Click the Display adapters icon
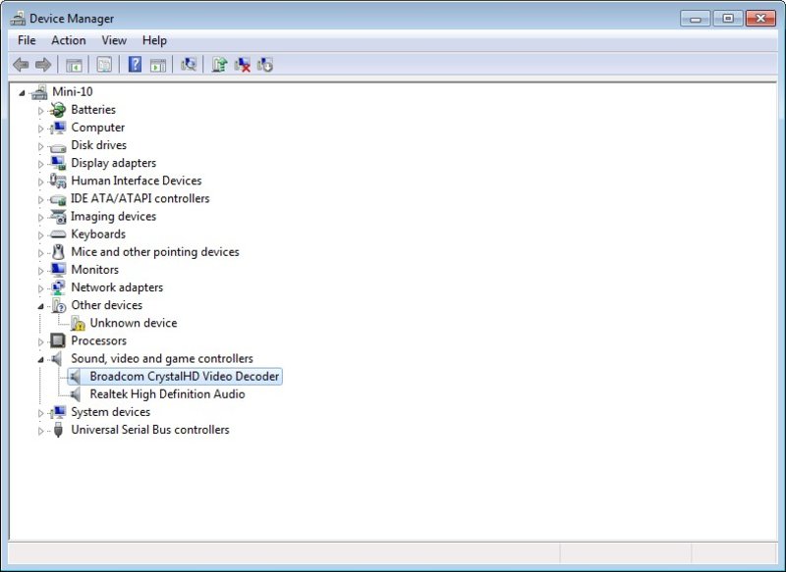786x572 pixels. point(58,163)
